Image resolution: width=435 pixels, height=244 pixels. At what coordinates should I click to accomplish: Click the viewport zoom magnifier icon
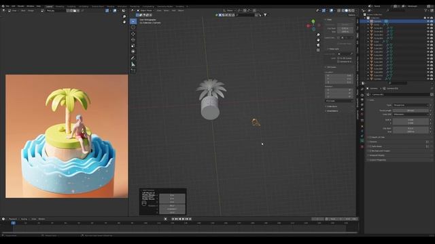(x=318, y=35)
